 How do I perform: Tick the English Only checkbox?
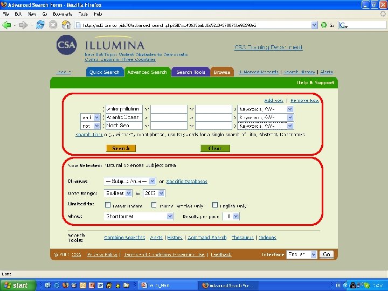(215, 205)
